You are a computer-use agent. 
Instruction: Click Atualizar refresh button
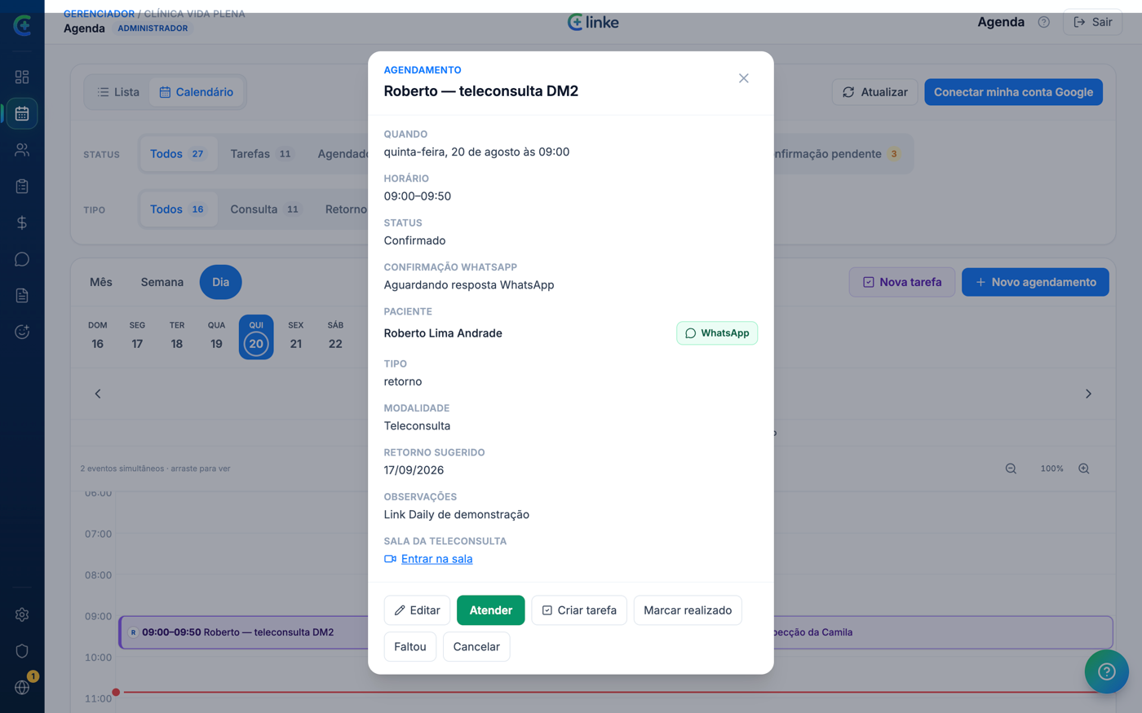click(x=874, y=92)
